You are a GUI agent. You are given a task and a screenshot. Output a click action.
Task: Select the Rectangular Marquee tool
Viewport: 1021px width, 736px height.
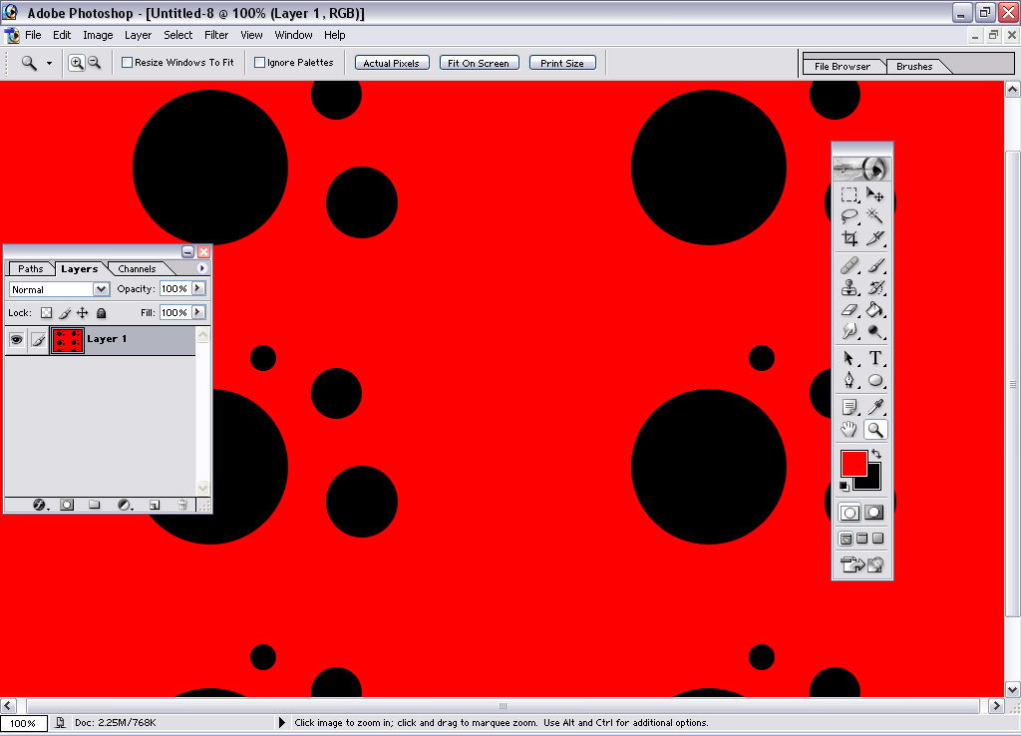(850, 194)
